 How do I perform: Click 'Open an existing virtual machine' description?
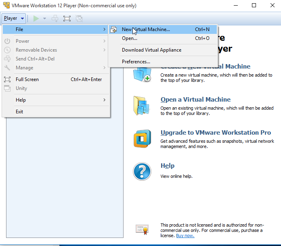217,111
